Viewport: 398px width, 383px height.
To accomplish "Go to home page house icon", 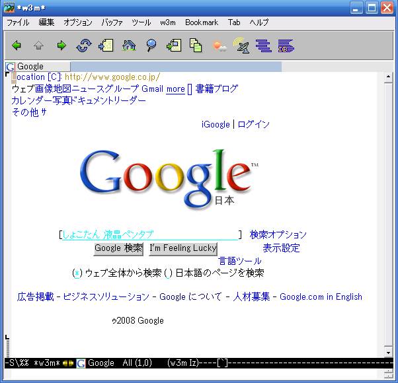I will click(x=129, y=46).
